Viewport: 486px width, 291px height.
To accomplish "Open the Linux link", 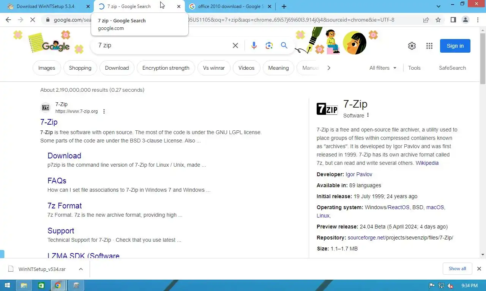I will coord(323,216).
